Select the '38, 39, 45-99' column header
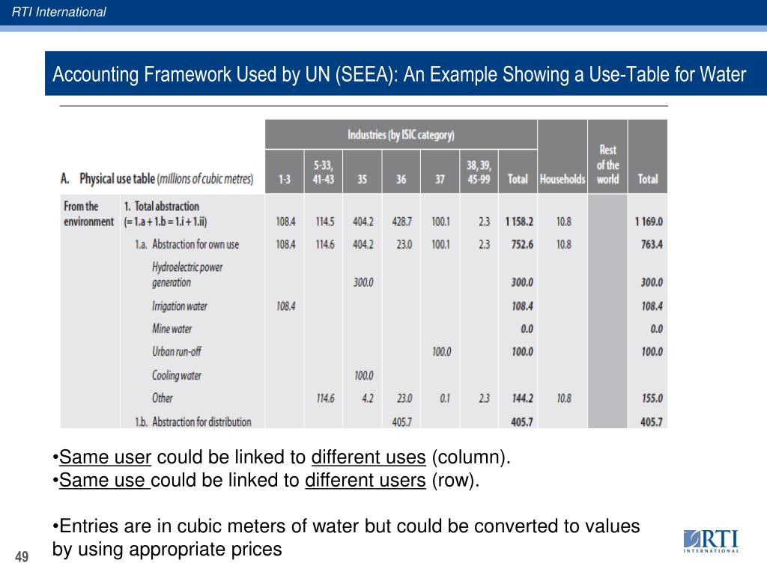The image size is (767, 575). click(x=479, y=172)
